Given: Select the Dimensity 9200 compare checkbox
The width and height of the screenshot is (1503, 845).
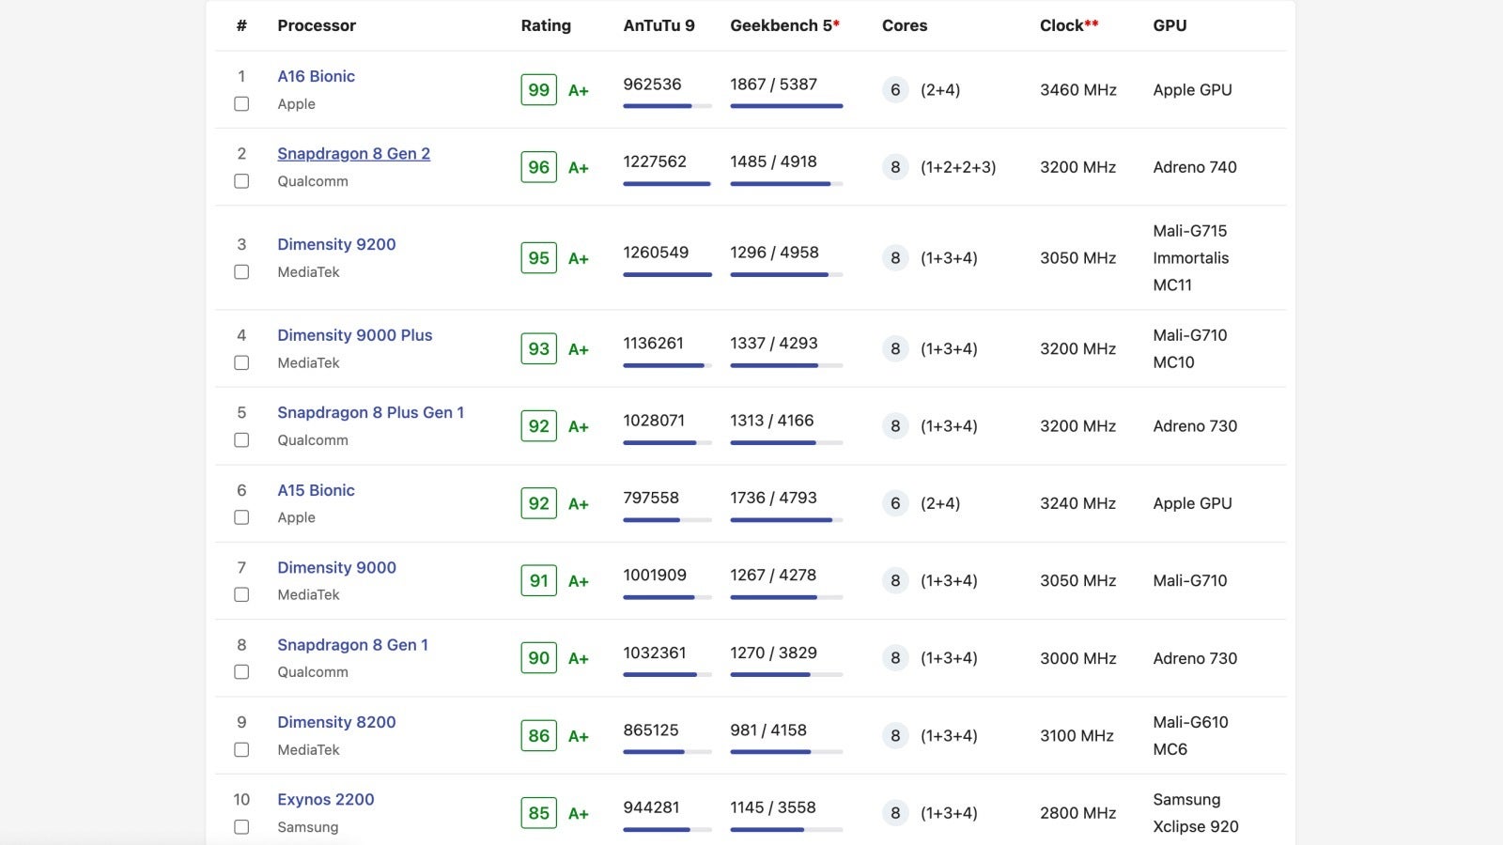Looking at the screenshot, I should tap(241, 272).
